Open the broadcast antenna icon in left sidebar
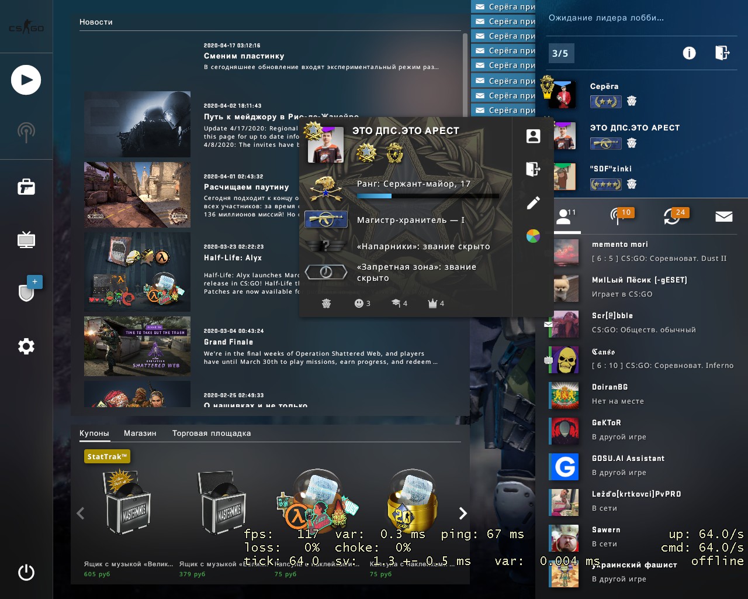The image size is (748, 599). 26,132
